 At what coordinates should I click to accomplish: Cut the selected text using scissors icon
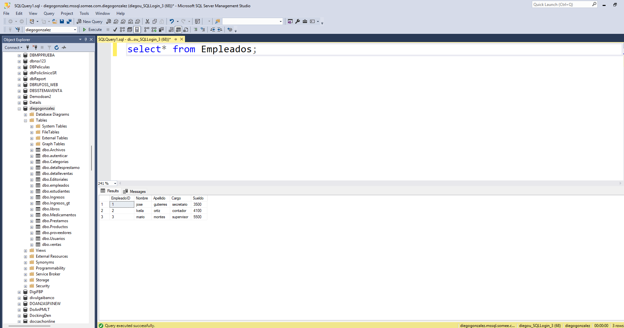147,21
